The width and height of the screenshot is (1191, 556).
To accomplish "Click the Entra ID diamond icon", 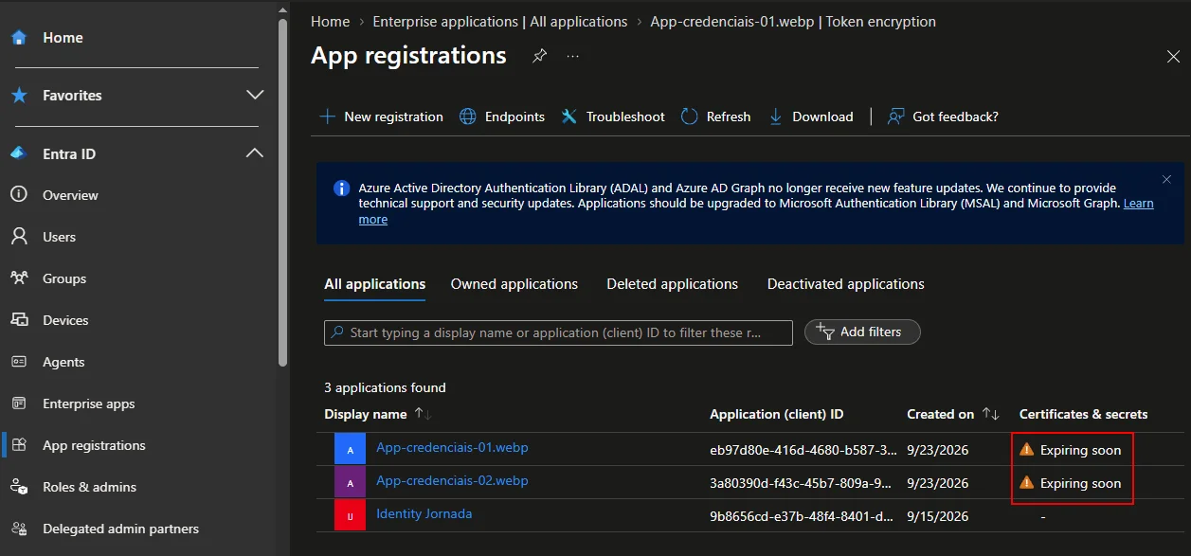I will [19, 153].
